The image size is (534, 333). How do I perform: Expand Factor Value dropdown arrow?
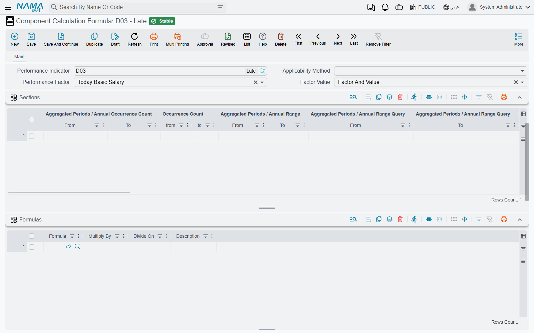(x=523, y=82)
